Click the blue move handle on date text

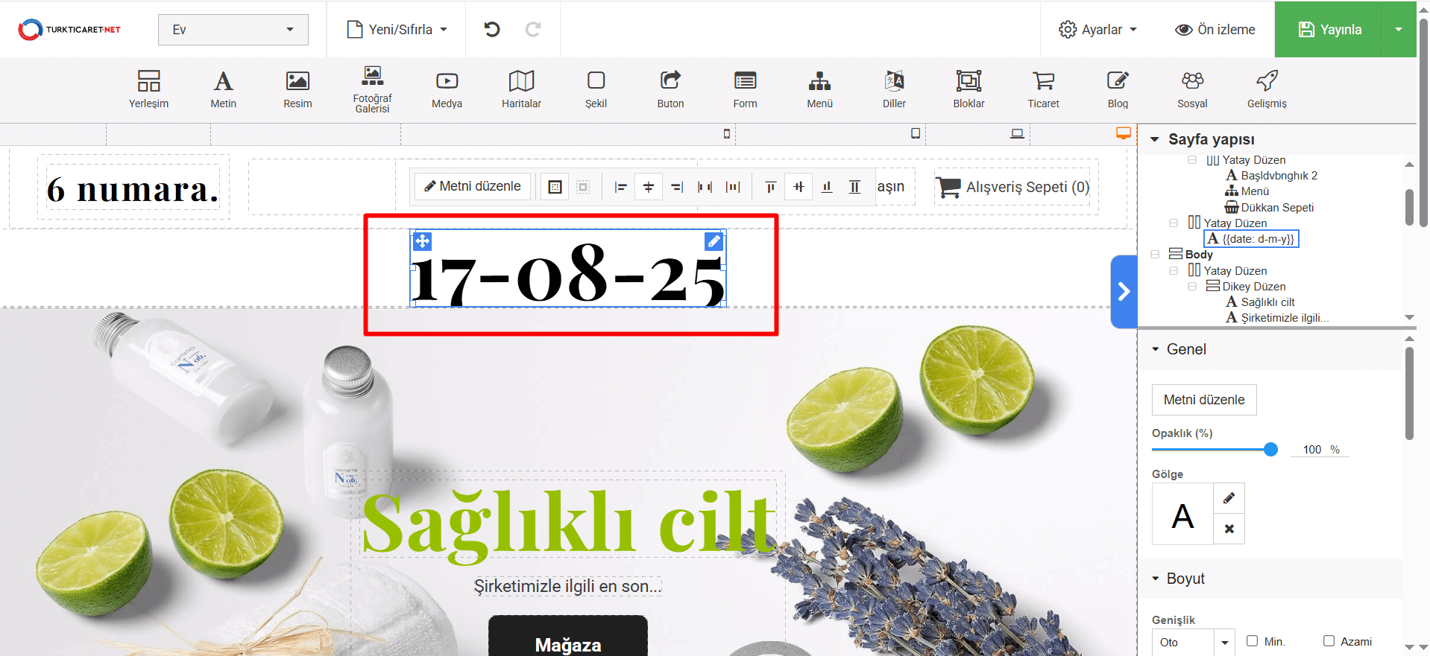pyautogui.click(x=422, y=241)
